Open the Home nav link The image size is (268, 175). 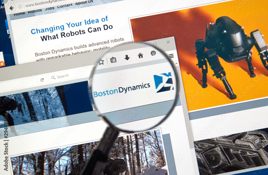pyautogui.click(x=19, y=14)
